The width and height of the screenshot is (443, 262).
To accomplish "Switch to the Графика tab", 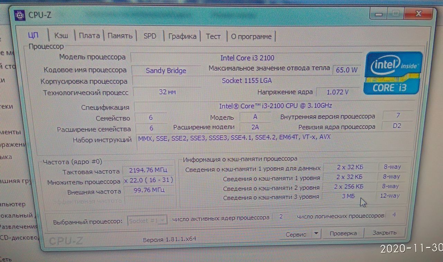I will pyautogui.click(x=182, y=36).
